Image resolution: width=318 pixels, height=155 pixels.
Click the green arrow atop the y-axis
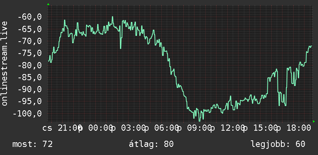[x=48, y=4]
